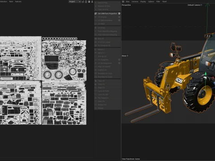Screen dimensions: 215x161
Task: Click the bottom-right UV tile
Action: (64, 103)
